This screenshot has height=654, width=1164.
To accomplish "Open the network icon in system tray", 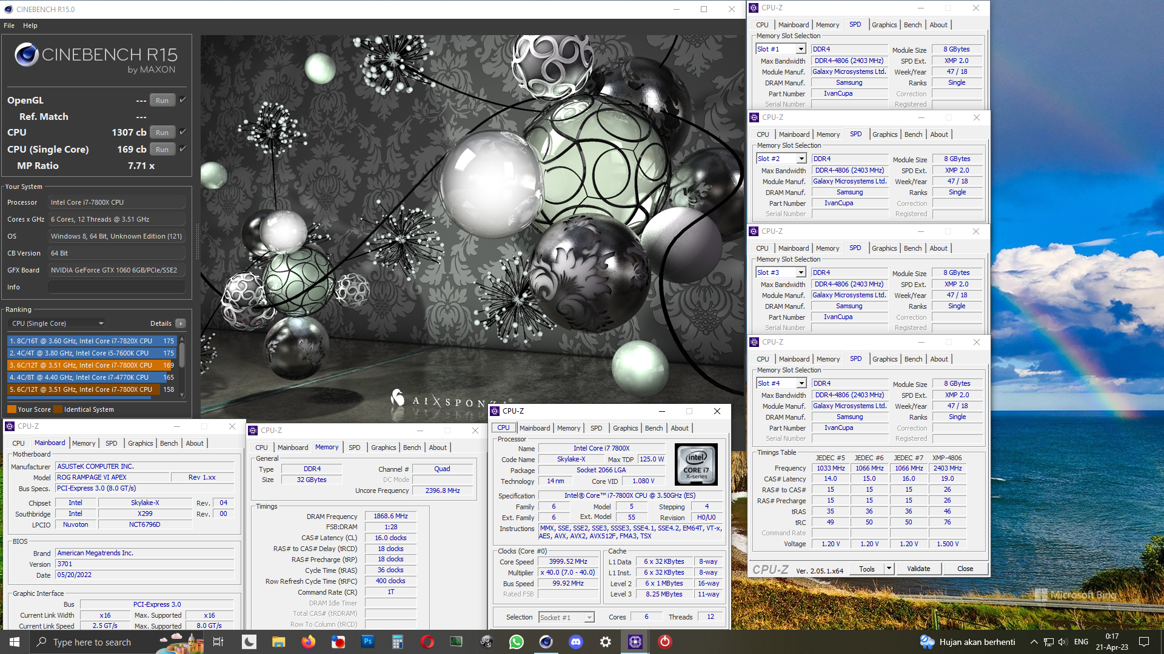I will 1048,642.
